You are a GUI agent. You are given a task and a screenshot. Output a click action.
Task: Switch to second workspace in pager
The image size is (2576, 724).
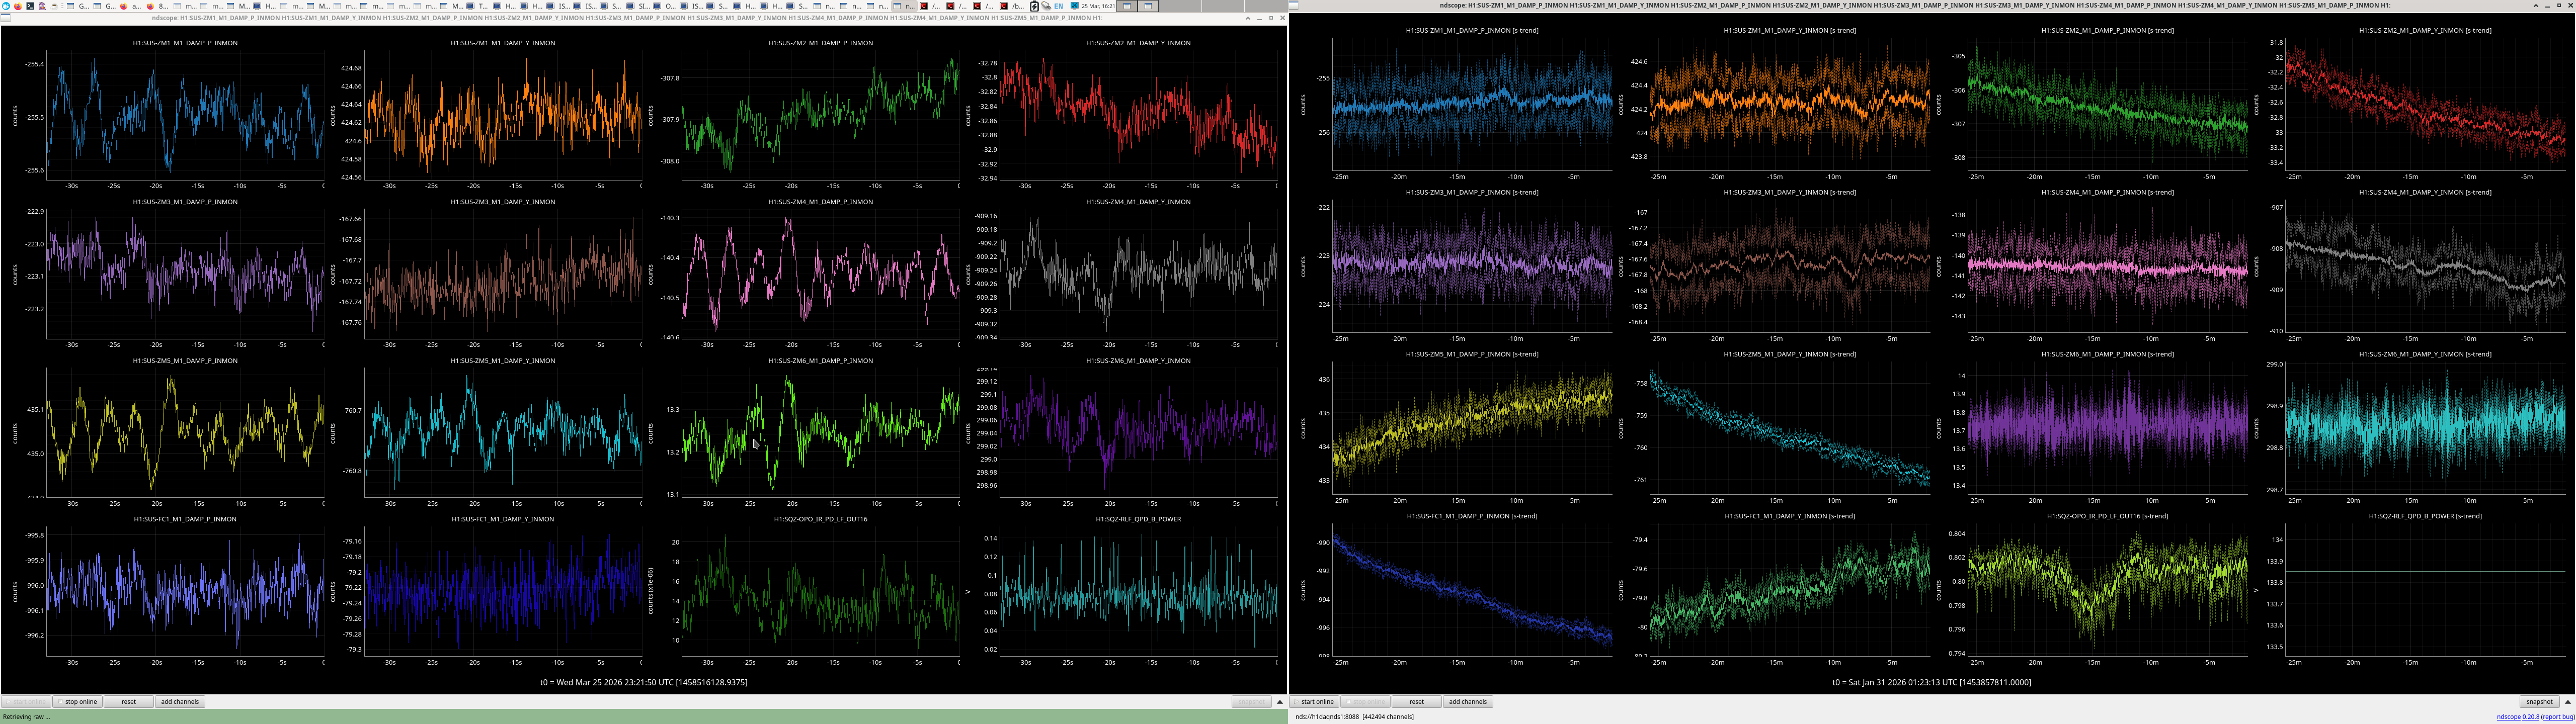[x=1148, y=6]
